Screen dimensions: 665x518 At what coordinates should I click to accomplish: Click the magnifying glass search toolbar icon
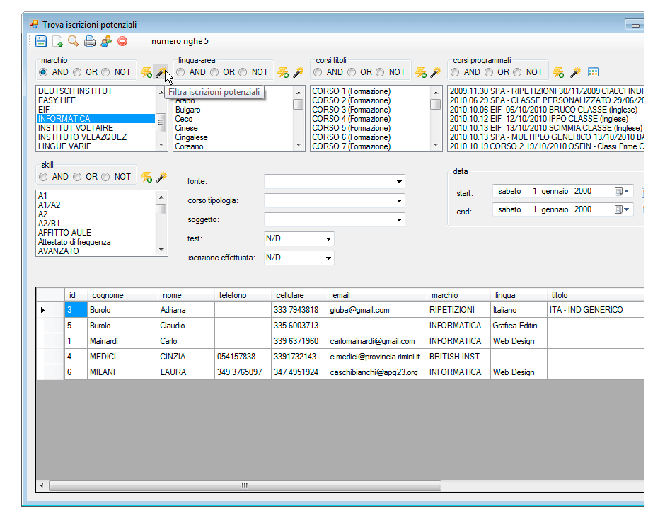tap(74, 41)
